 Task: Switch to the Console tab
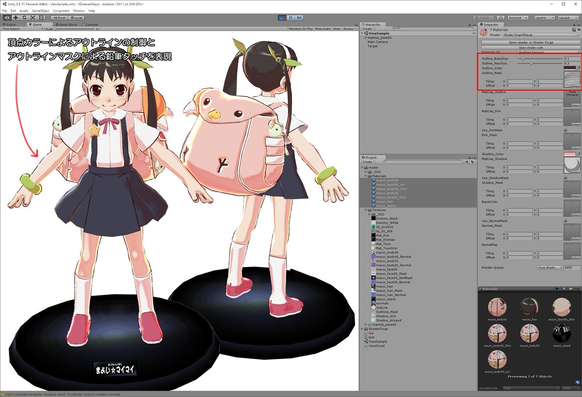point(90,24)
